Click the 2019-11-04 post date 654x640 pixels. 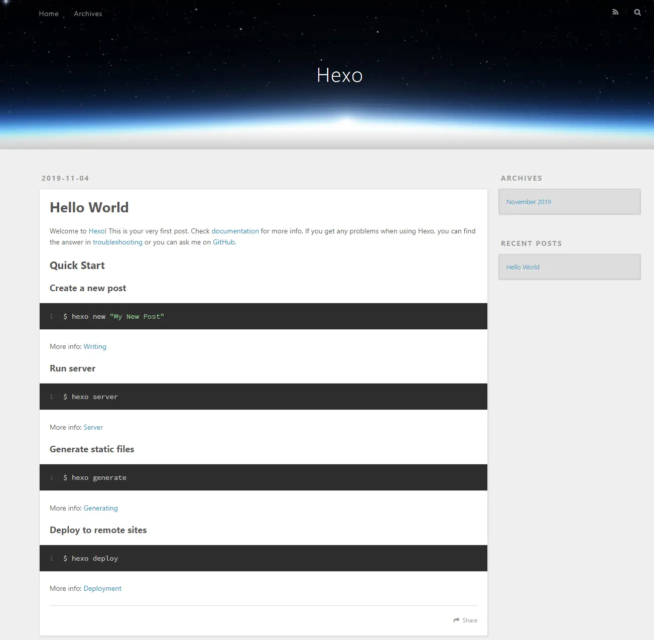[65, 178]
